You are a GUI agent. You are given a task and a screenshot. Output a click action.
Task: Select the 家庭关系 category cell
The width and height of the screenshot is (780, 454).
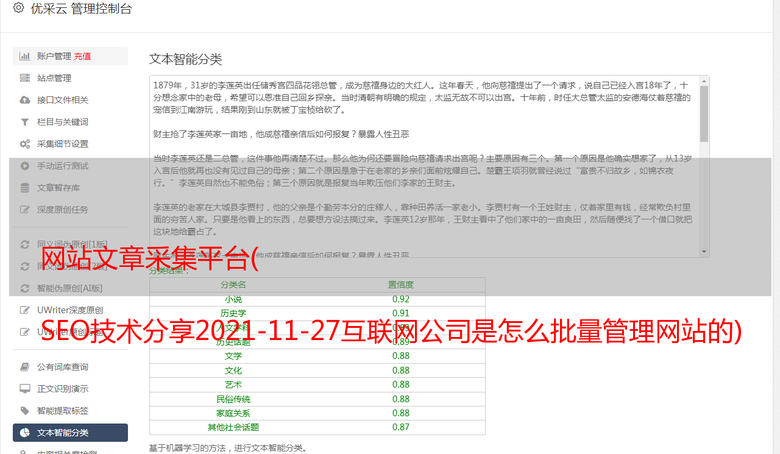[x=233, y=413]
